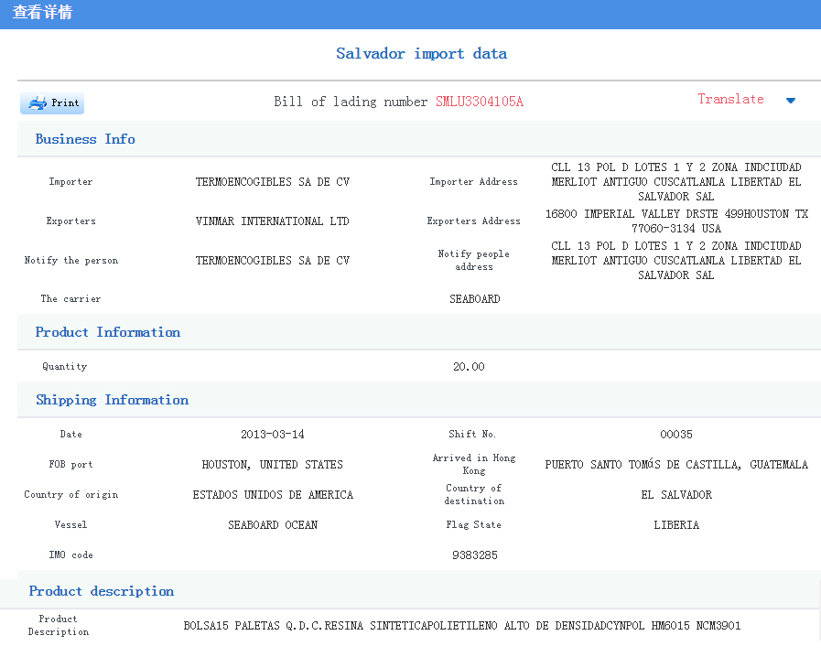Click the Vessel field label
Viewport: 821px width, 657px height.
click(x=70, y=524)
